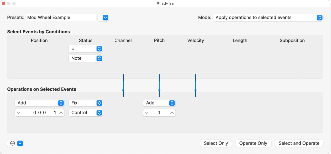Increase the pitch value with up chevron
Viewport: 331px width, 154px height.
coord(172,113)
